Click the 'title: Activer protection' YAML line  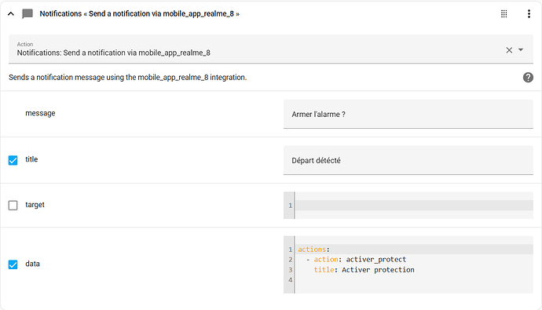point(364,270)
